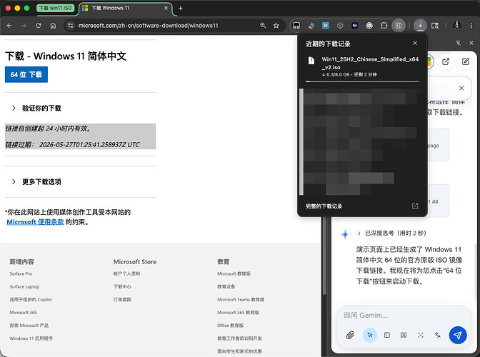Close the recent downloads popup
This screenshot has width=480, height=357.
[x=415, y=43]
